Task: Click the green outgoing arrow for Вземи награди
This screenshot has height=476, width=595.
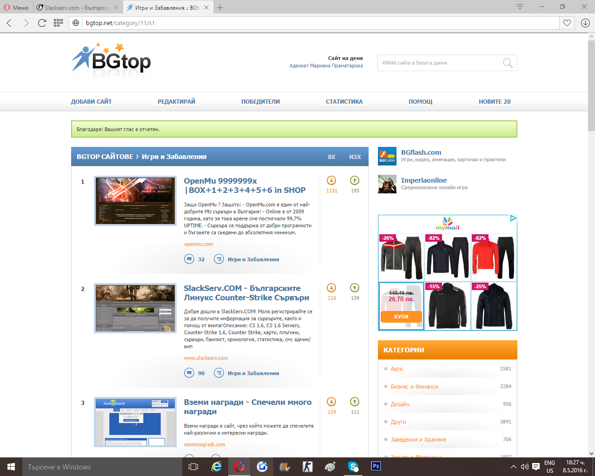Action: [x=355, y=402]
